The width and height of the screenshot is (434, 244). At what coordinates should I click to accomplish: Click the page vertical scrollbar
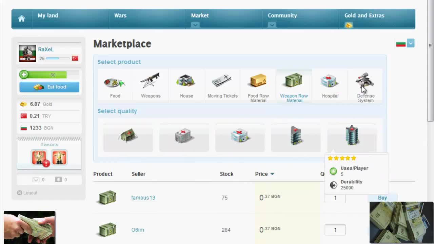pyautogui.click(x=430, y=61)
